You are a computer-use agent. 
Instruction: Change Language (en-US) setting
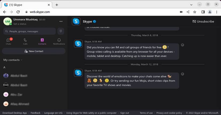point(53,113)
